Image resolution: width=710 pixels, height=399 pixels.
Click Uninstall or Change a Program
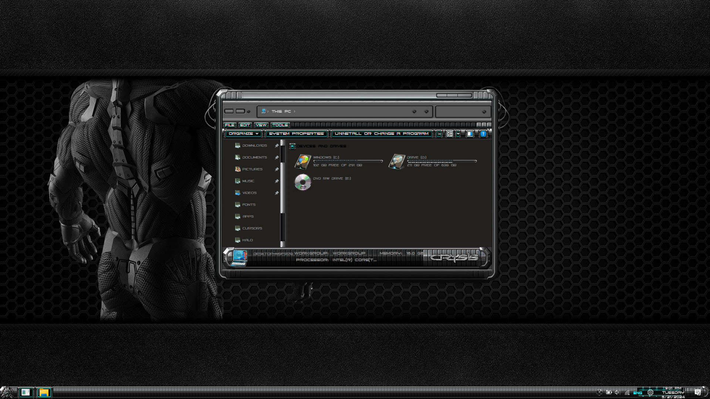coord(382,134)
